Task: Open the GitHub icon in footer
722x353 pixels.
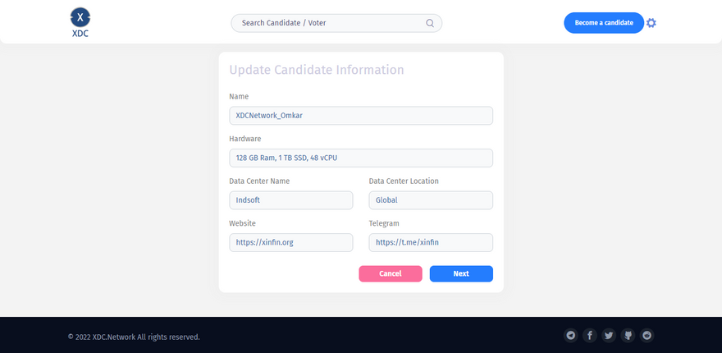Action: tap(628, 335)
